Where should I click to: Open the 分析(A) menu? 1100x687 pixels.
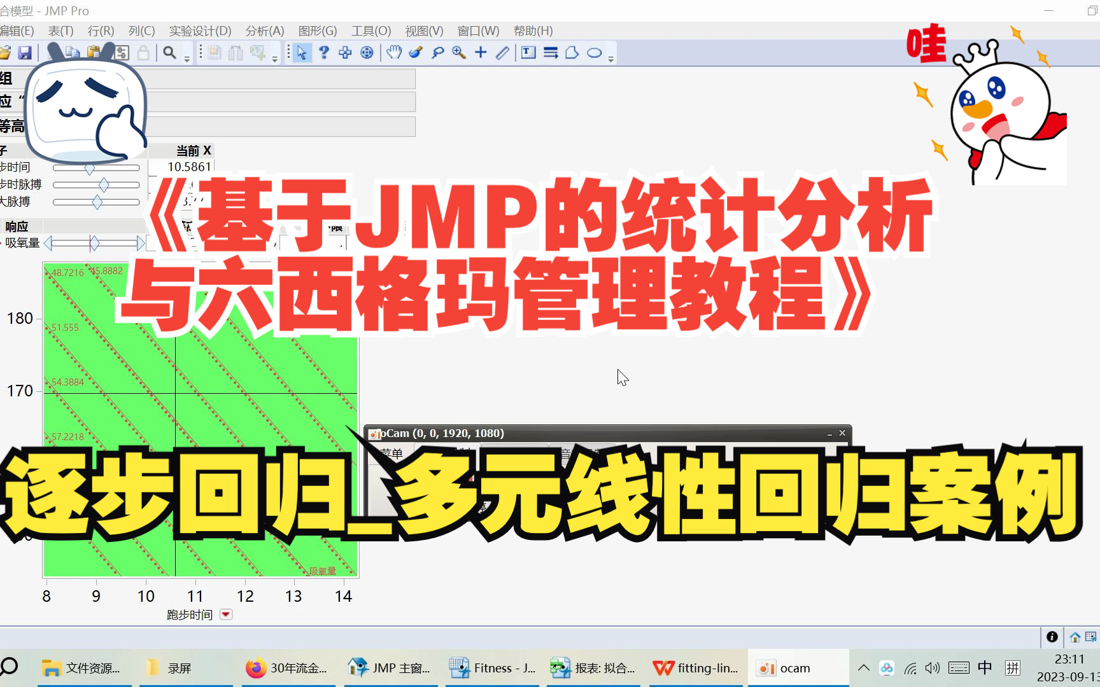pyautogui.click(x=264, y=31)
